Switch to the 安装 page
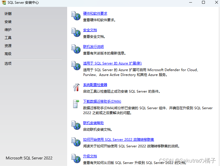 click(x=8, y=22)
